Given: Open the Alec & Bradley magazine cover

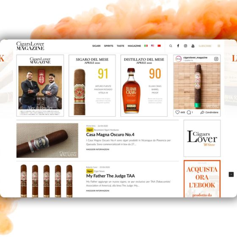Looking at the screenshot, I should coord(40,85).
